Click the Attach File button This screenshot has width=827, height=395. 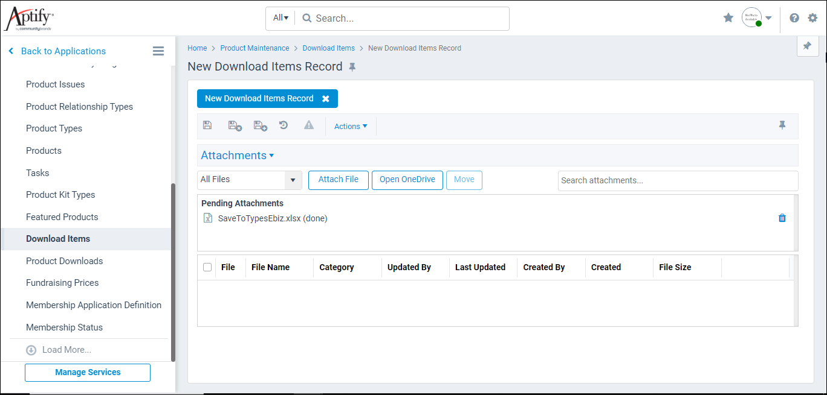(x=338, y=180)
